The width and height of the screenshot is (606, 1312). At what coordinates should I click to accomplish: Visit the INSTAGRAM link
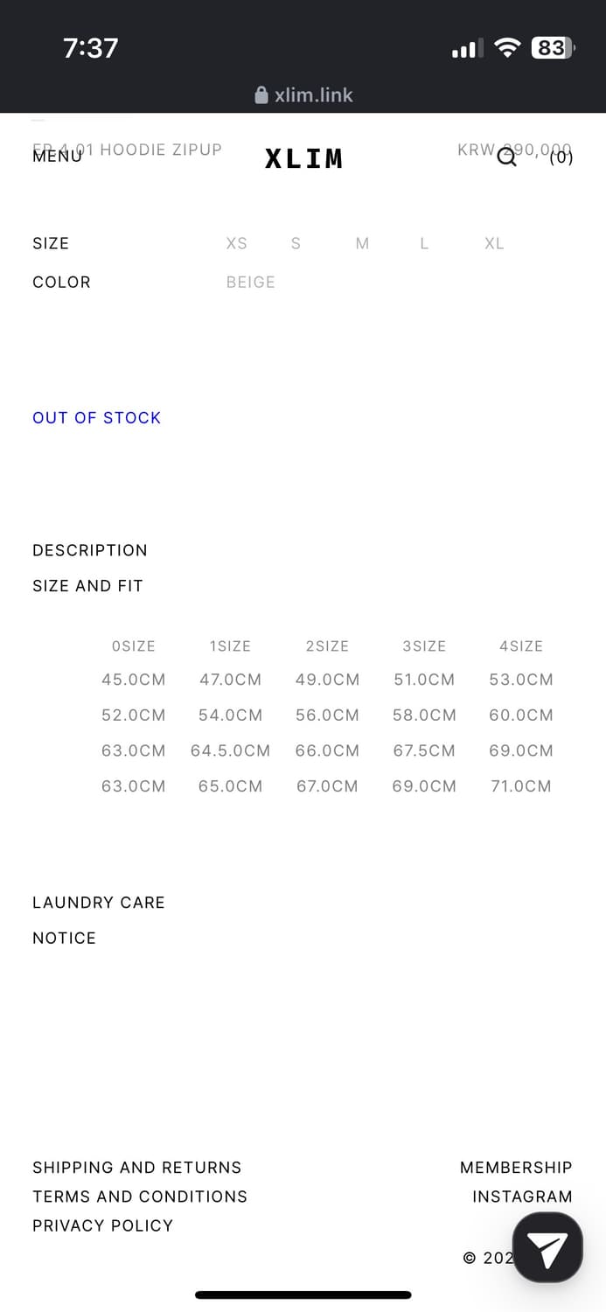coord(522,1197)
